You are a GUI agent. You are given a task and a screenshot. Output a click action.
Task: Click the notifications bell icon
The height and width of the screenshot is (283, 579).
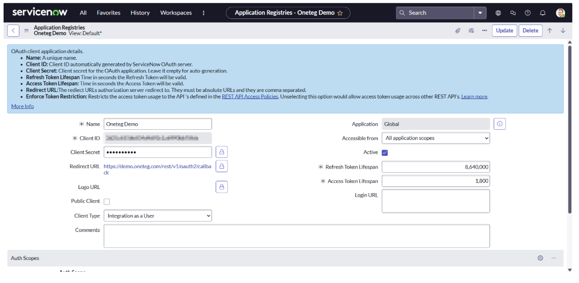click(543, 13)
